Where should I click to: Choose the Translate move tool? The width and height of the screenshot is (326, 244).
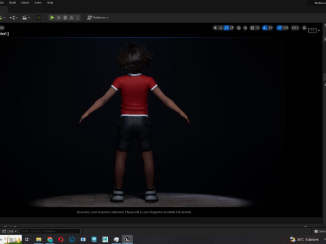tap(221, 28)
